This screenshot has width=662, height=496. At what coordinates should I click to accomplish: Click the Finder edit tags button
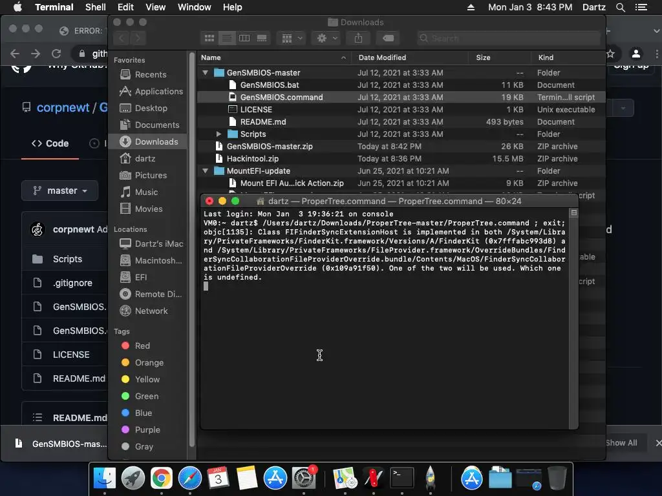click(388, 38)
